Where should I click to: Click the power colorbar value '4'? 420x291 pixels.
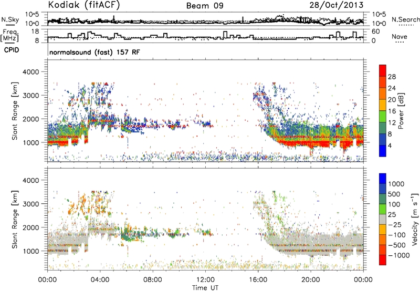pos(390,145)
